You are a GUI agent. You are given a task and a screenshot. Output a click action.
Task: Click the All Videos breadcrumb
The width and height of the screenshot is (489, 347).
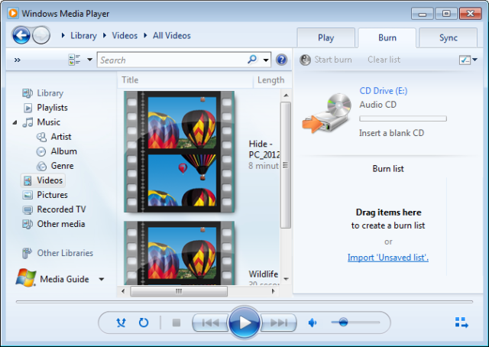[x=171, y=36]
